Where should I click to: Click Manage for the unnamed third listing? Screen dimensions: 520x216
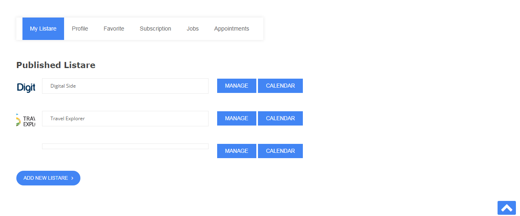point(237,151)
